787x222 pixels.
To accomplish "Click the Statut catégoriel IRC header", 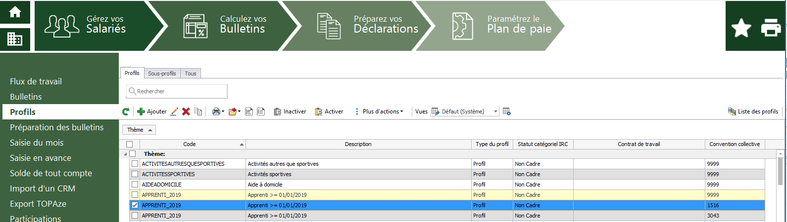I will 543,144.
